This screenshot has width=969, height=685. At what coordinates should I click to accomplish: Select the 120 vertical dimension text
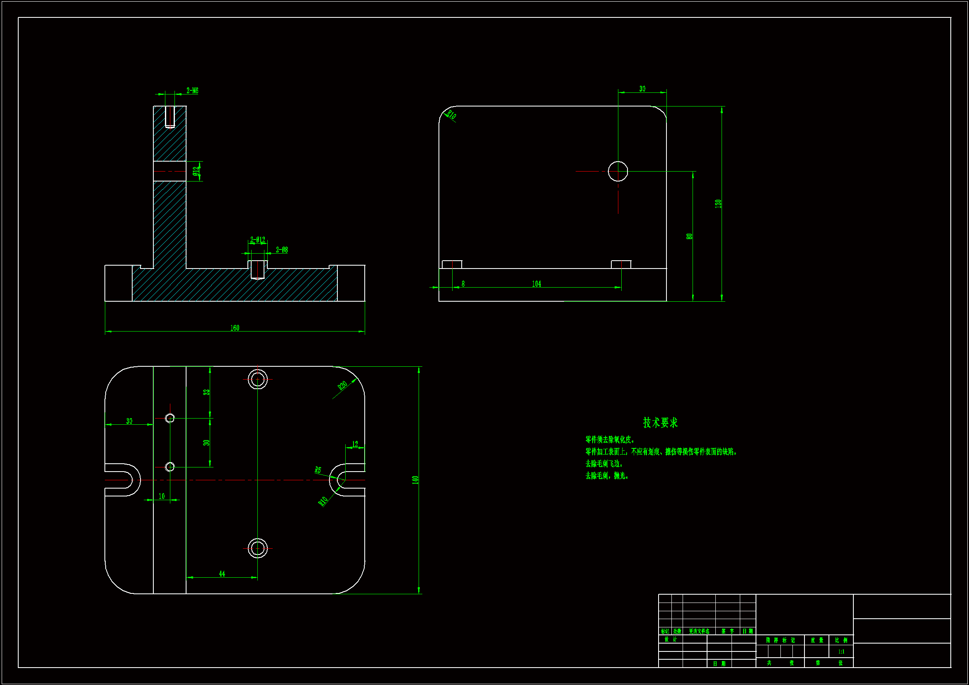718,203
